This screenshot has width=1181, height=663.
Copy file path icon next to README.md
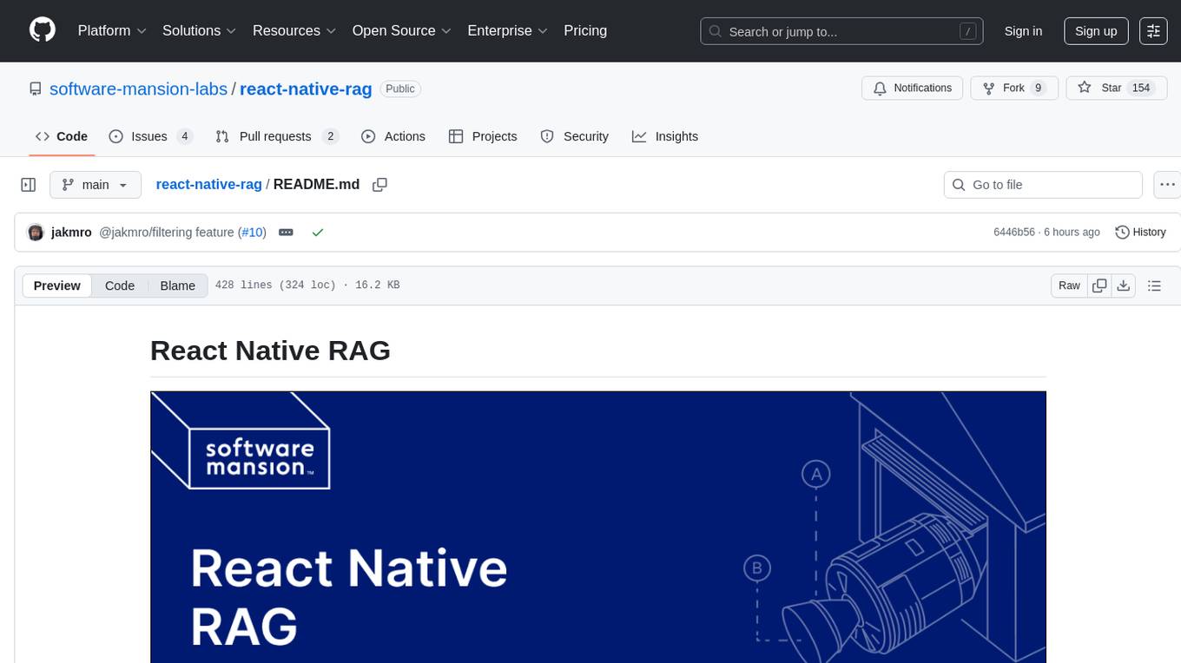379,185
